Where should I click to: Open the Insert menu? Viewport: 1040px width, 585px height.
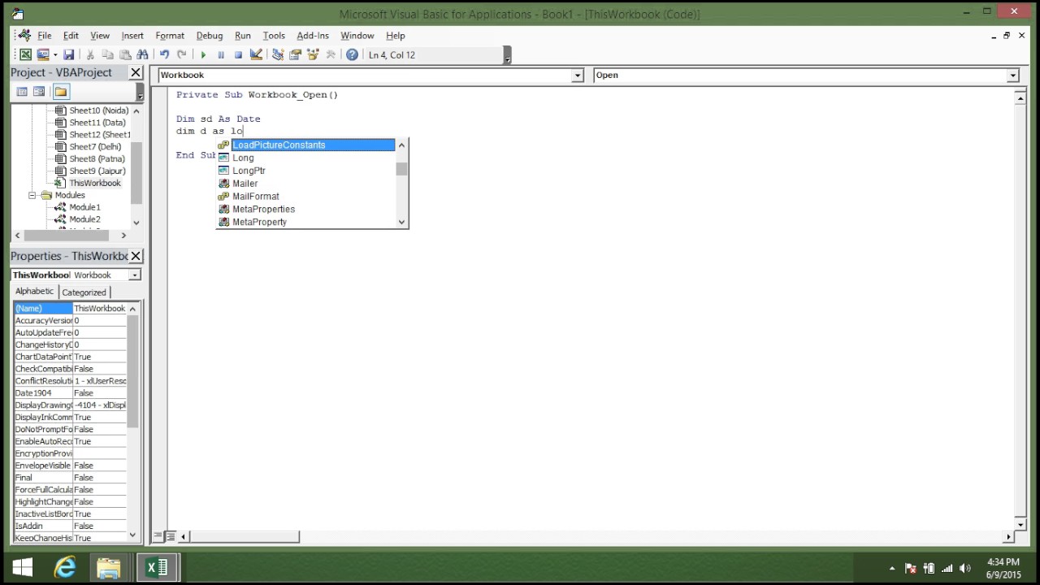pyautogui.click(x=132, y=36)
